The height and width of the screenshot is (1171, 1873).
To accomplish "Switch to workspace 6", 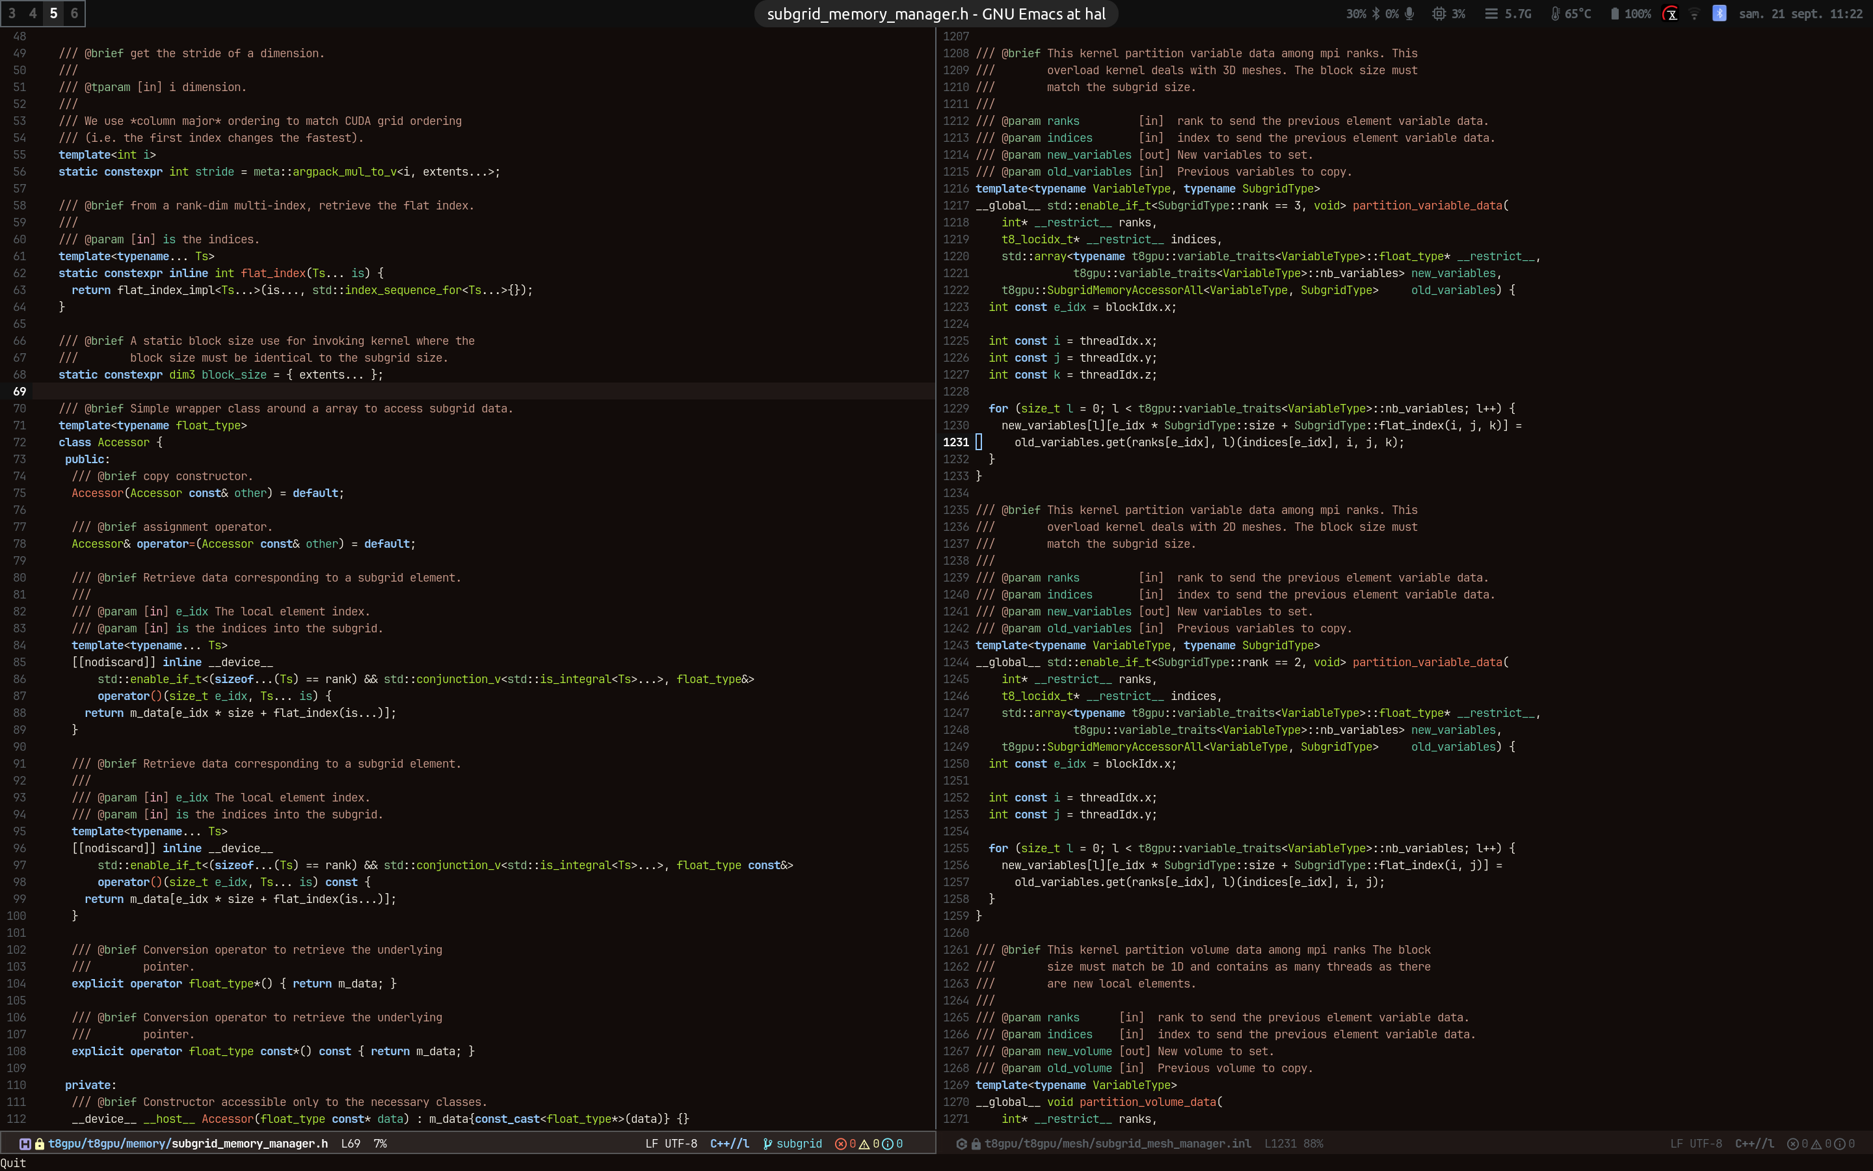I will tap(74, 13).
